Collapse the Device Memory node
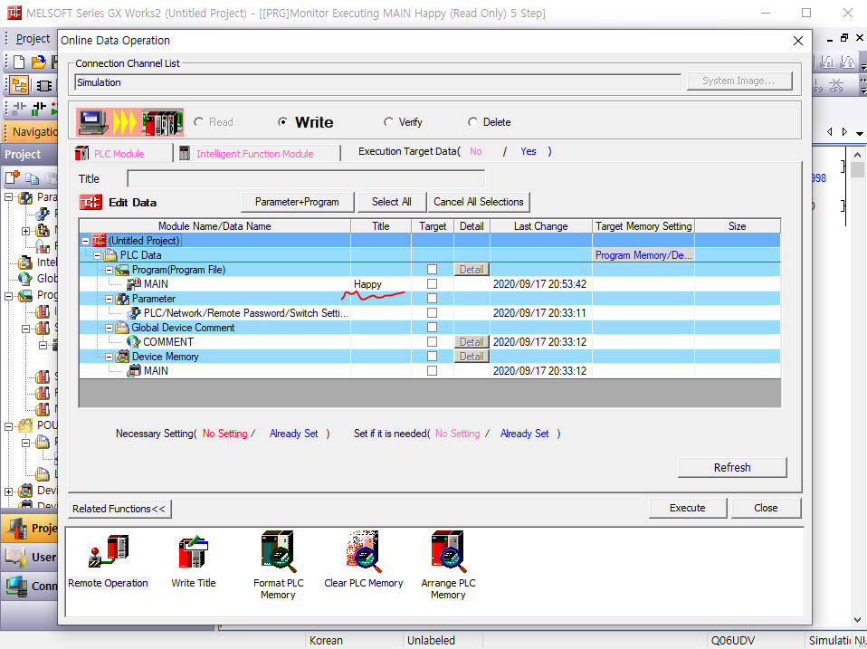The image size is (867, 649). pos(109,357)
